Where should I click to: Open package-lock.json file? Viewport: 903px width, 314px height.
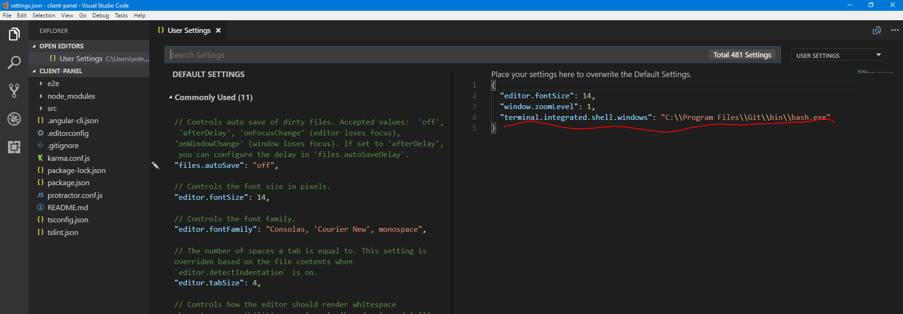coord(76,170)
